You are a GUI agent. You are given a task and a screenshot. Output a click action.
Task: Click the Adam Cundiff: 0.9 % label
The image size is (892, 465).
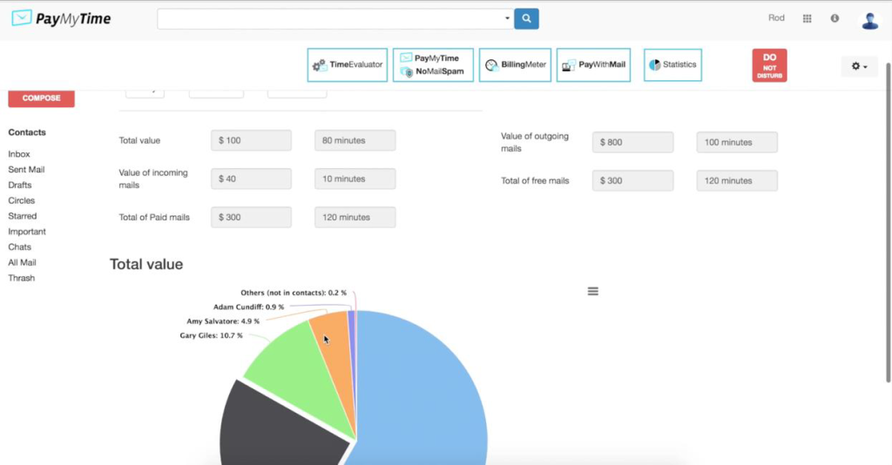tap(248, 307)
